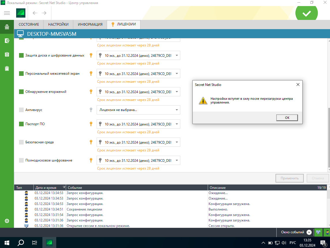The image size is (330, 248).
Task: Click key icon next to Защита диска и шифрование данных
Action: coord(91,55)
